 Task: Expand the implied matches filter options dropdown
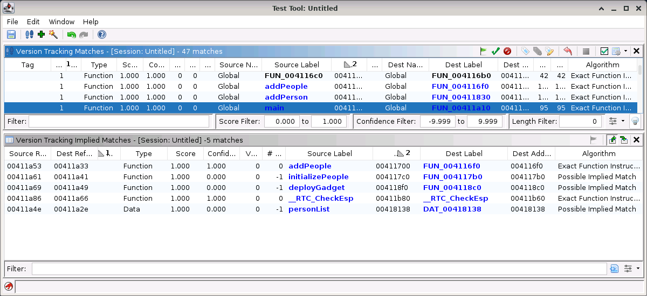coord(631,269)
